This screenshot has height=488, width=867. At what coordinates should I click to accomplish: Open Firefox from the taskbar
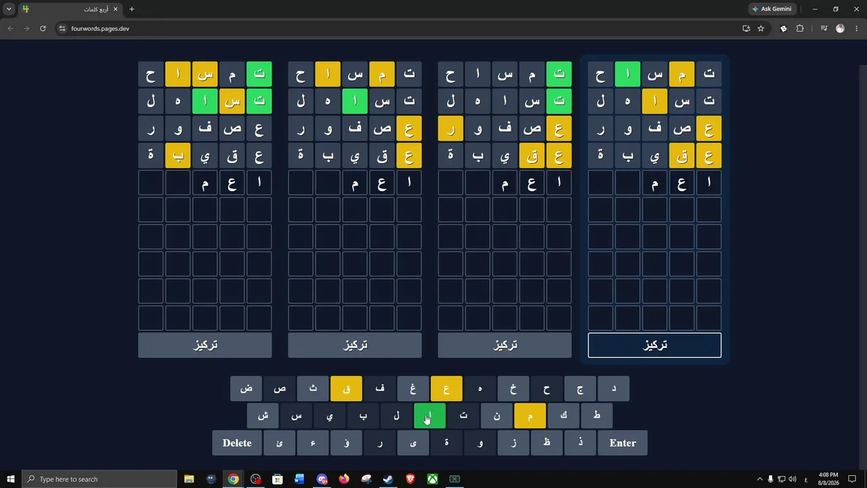344,479
